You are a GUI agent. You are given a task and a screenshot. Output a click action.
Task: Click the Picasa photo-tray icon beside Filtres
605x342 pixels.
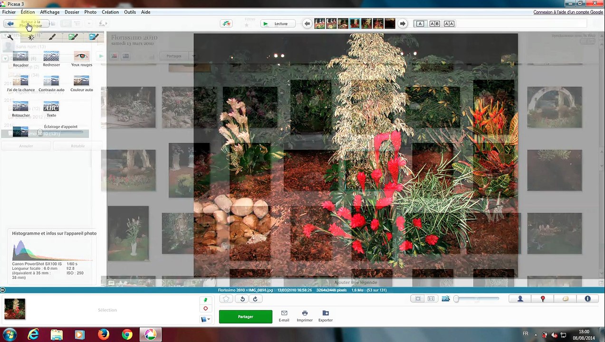pos(227,24)
